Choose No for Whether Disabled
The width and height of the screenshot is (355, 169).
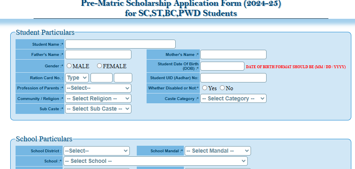click(x=222, y=88)
